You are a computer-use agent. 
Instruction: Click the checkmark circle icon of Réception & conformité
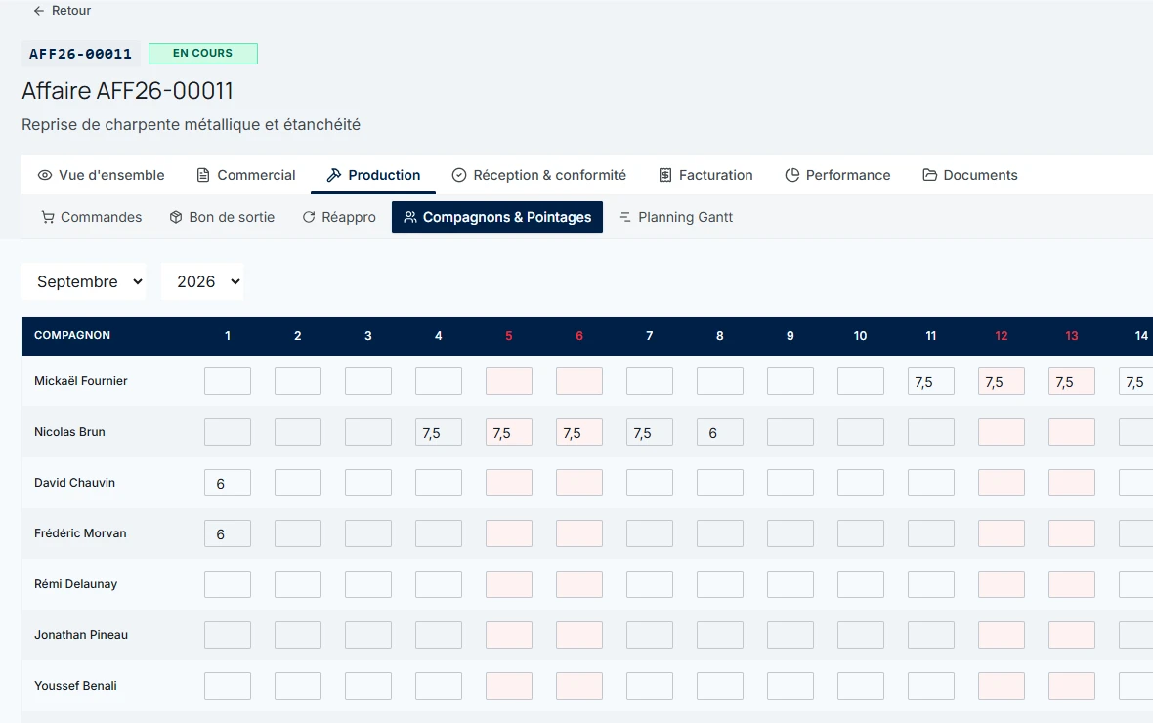459,175
